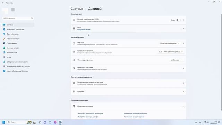Click the Ориентация дисплея icon
The height and width of the screenshot is (125, 222).
pyautogui.click(x=74, y=60)
